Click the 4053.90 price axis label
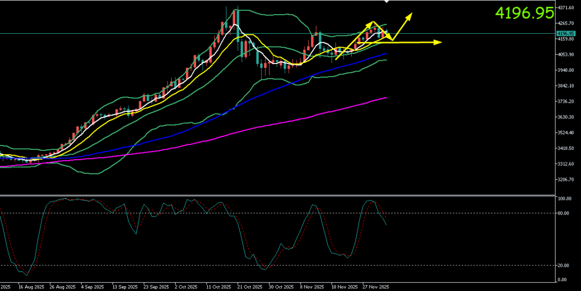Screen dimensions: 581x291 (x=566, y=54)
